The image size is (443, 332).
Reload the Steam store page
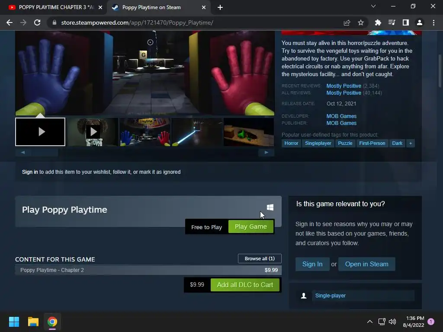tap(37, 22)
